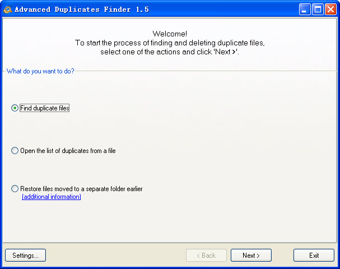Screen dimensions: 340x269
Task: Open the Settings dialog
Action: [x=25, y=256]
